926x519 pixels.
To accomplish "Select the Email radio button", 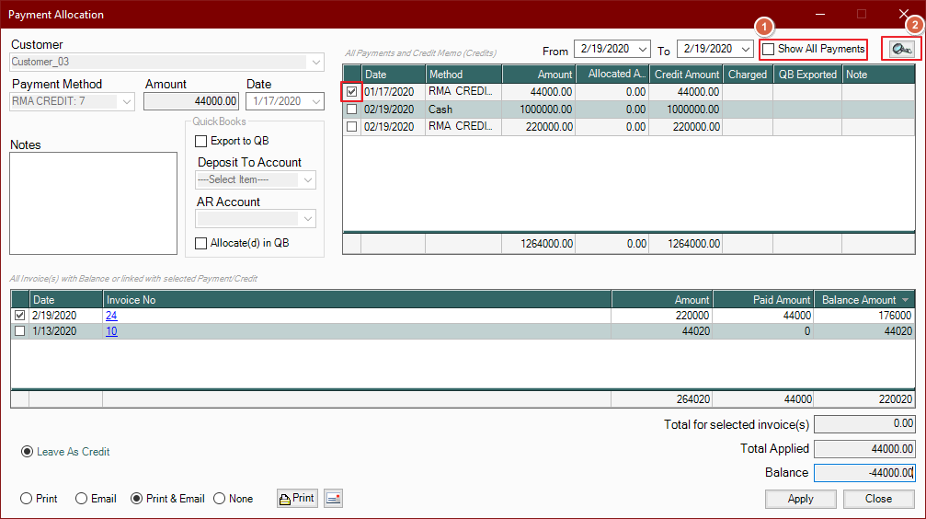I will point(82,499).
